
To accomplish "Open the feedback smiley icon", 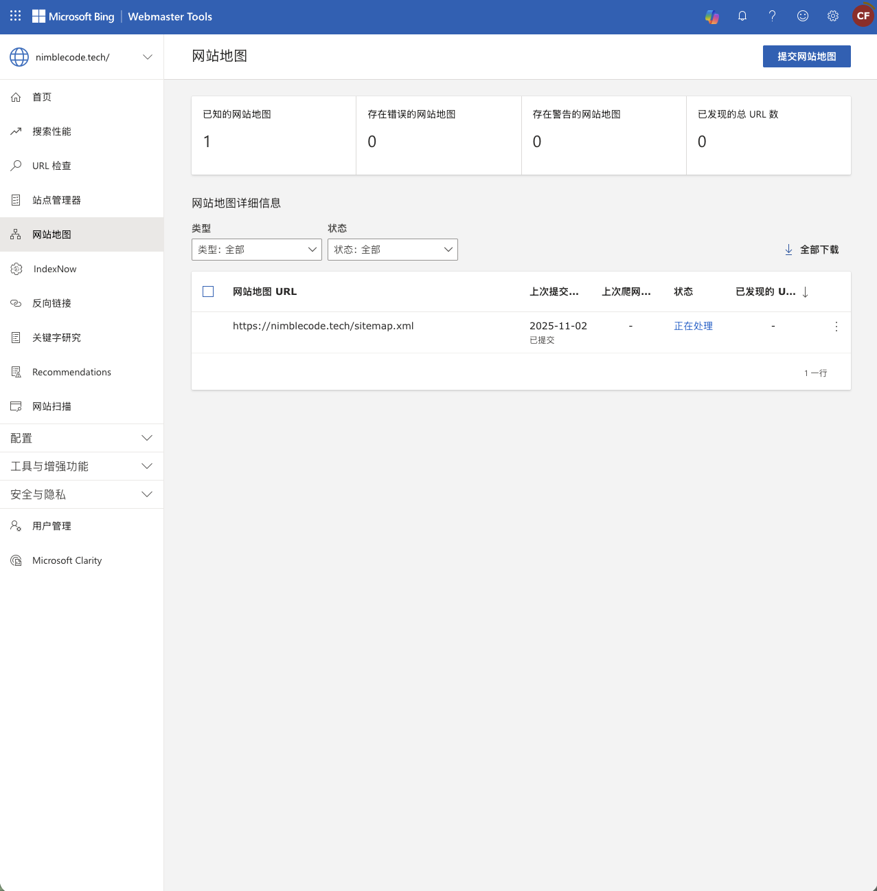I will pyautogui.click(x=803, y=16).
